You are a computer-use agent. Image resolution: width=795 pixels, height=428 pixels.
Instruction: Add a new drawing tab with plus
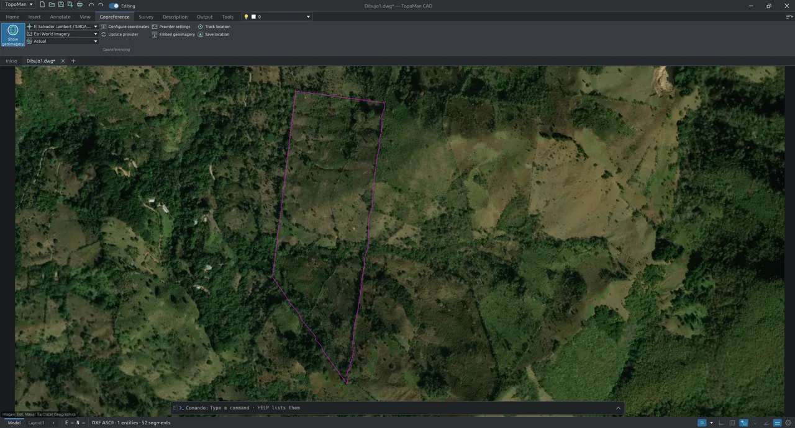73,61
